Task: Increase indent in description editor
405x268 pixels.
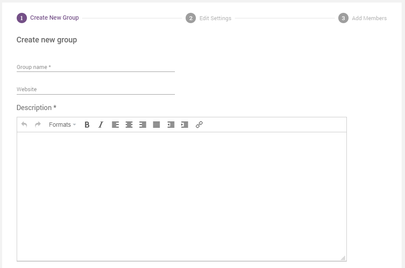Action: point(184,125)
